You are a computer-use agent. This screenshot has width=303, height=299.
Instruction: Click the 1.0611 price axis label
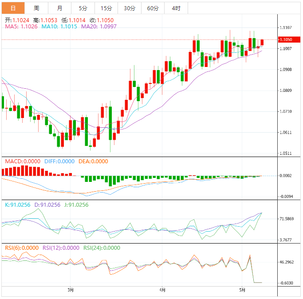(286, 133)
